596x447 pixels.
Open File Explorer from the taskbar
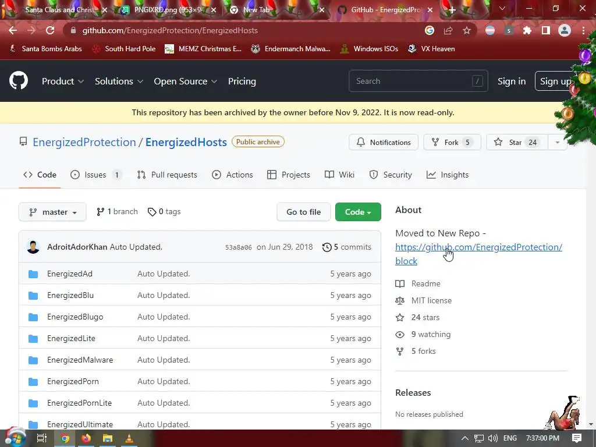coord(108,439)
